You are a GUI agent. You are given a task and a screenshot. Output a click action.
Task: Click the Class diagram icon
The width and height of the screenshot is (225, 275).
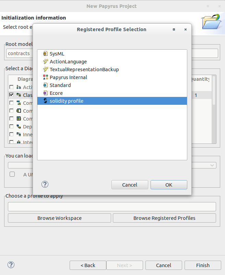[x=19, y=95]
